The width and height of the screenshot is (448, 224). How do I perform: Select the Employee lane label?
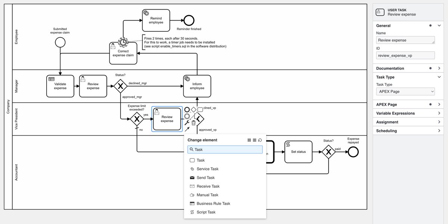[16, 37]
